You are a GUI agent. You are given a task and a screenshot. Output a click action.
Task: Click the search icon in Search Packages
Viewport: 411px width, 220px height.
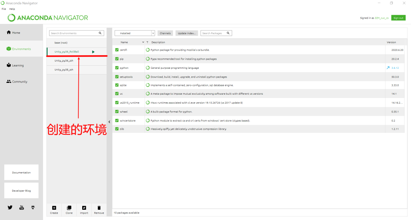click(228, 33)
